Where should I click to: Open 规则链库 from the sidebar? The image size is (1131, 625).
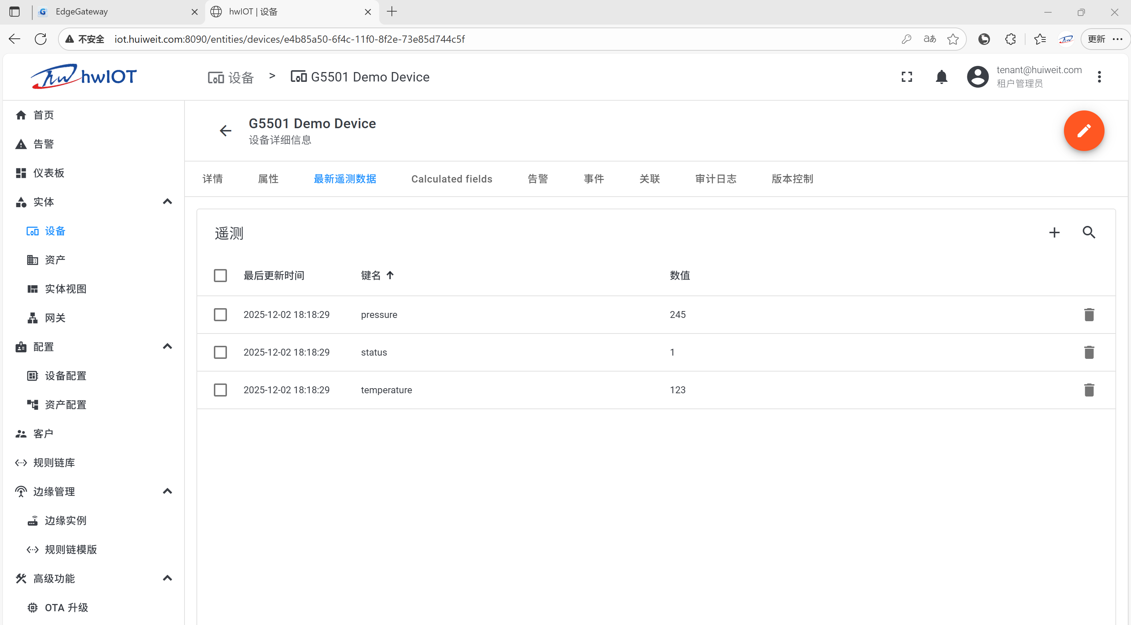54,462
